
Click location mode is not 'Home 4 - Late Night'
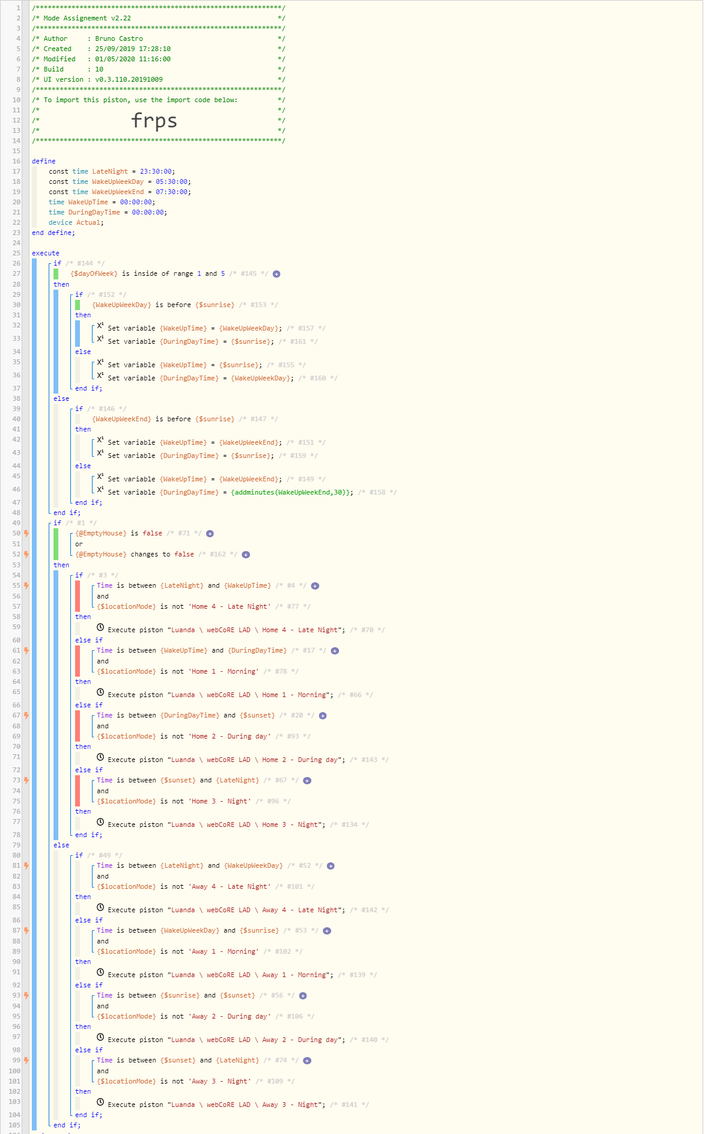184,607
